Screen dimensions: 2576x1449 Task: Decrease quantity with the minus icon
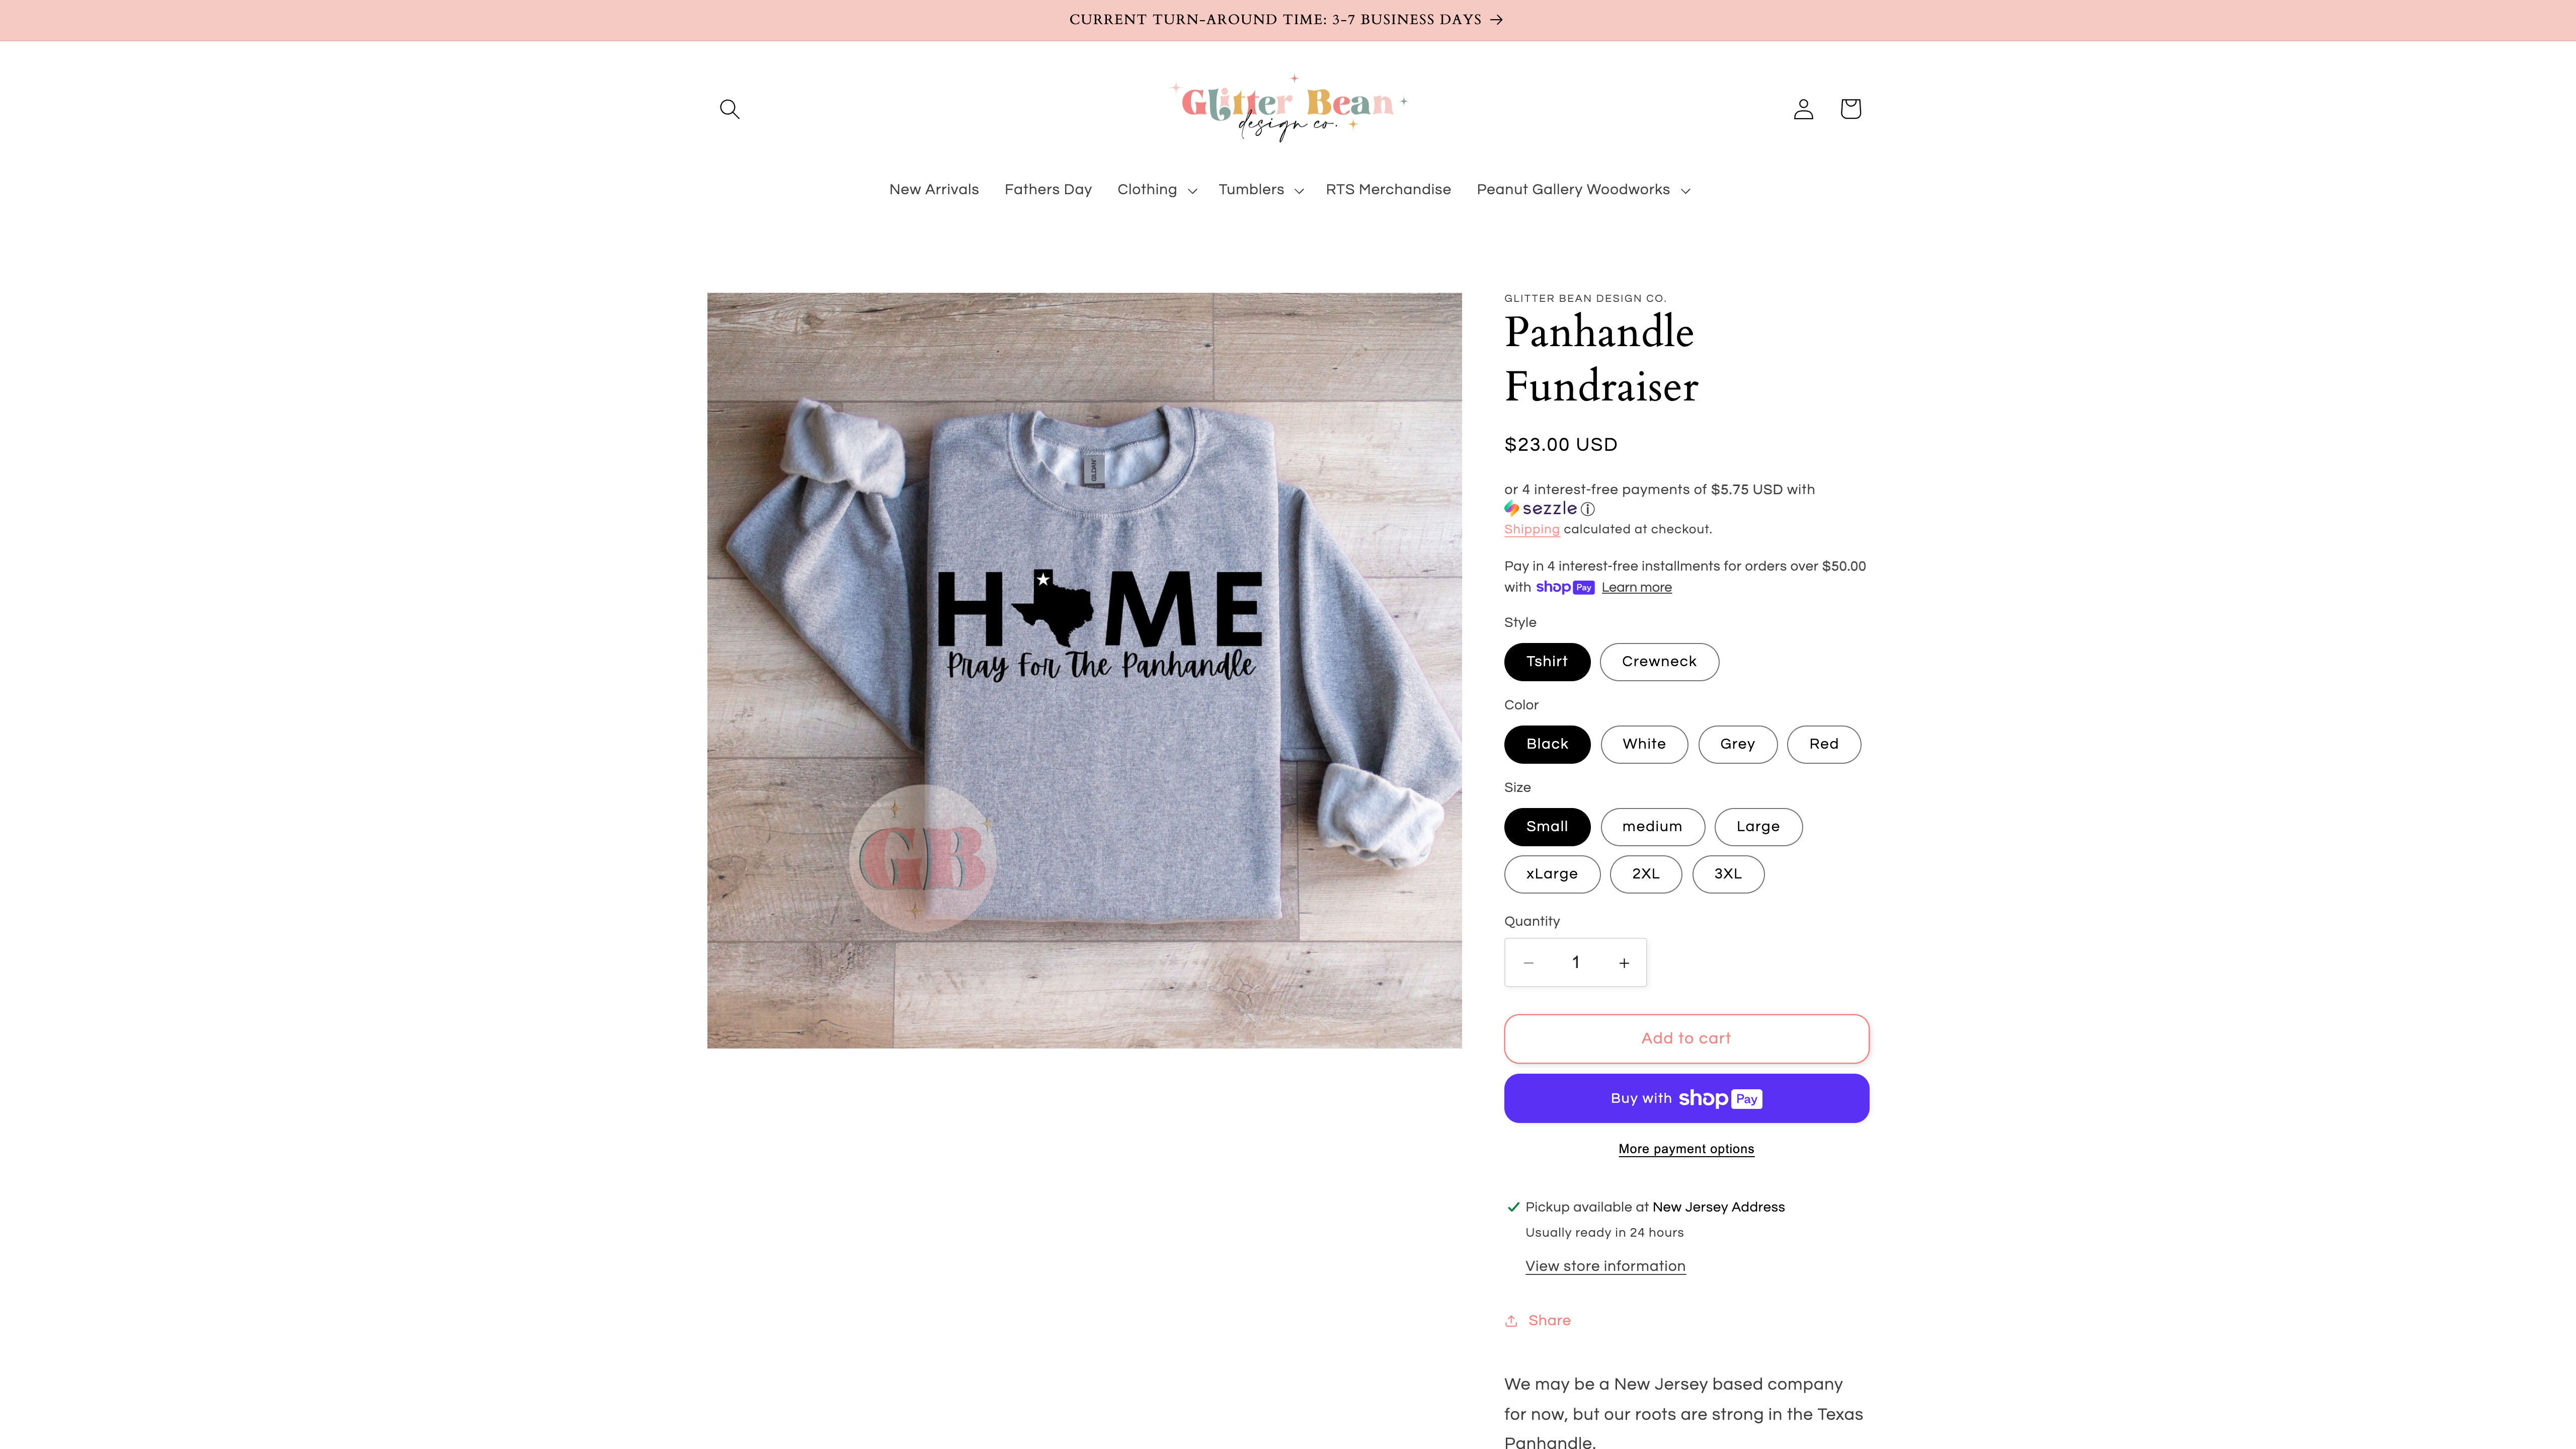[x=1528, y=963]
